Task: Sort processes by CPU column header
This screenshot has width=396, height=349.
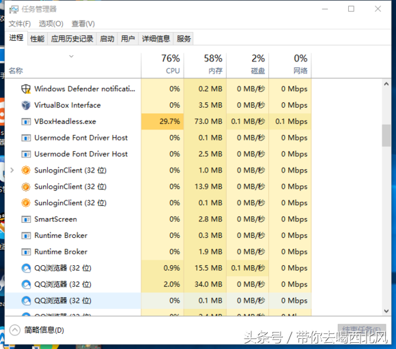Action: 162,65
